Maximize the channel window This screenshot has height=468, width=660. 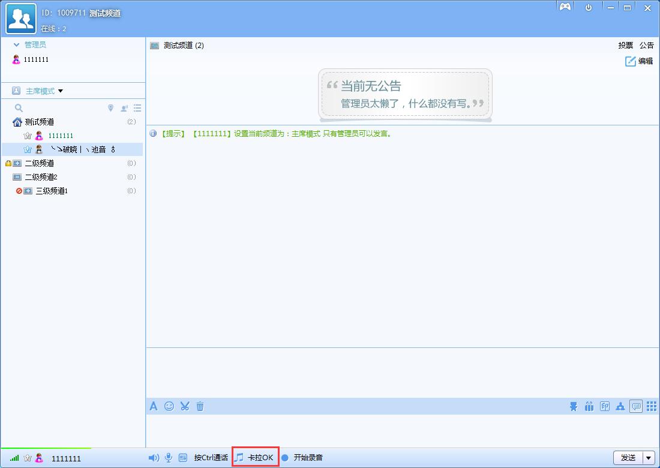[627, 8]
